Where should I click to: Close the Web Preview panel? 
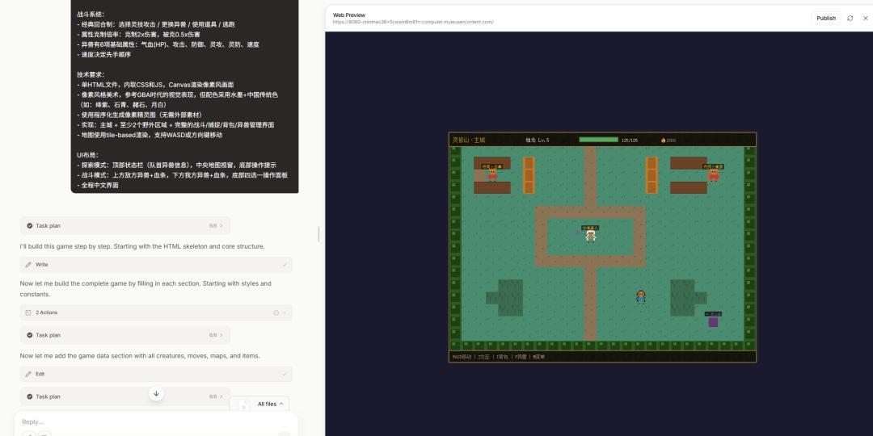865,18
